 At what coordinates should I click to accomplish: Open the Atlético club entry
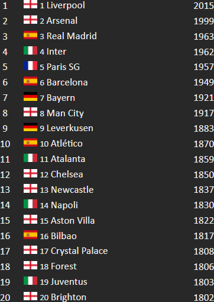[67, 144]
